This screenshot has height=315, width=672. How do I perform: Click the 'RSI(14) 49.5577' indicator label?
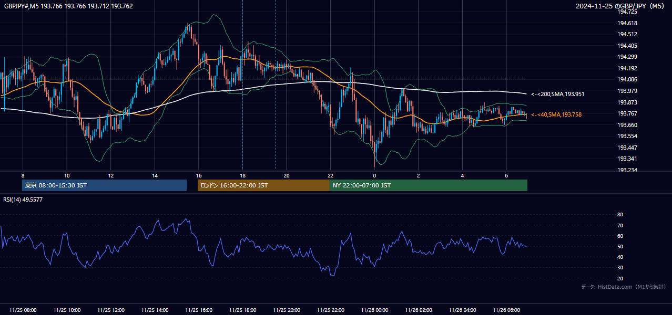[x=23, y=199]
